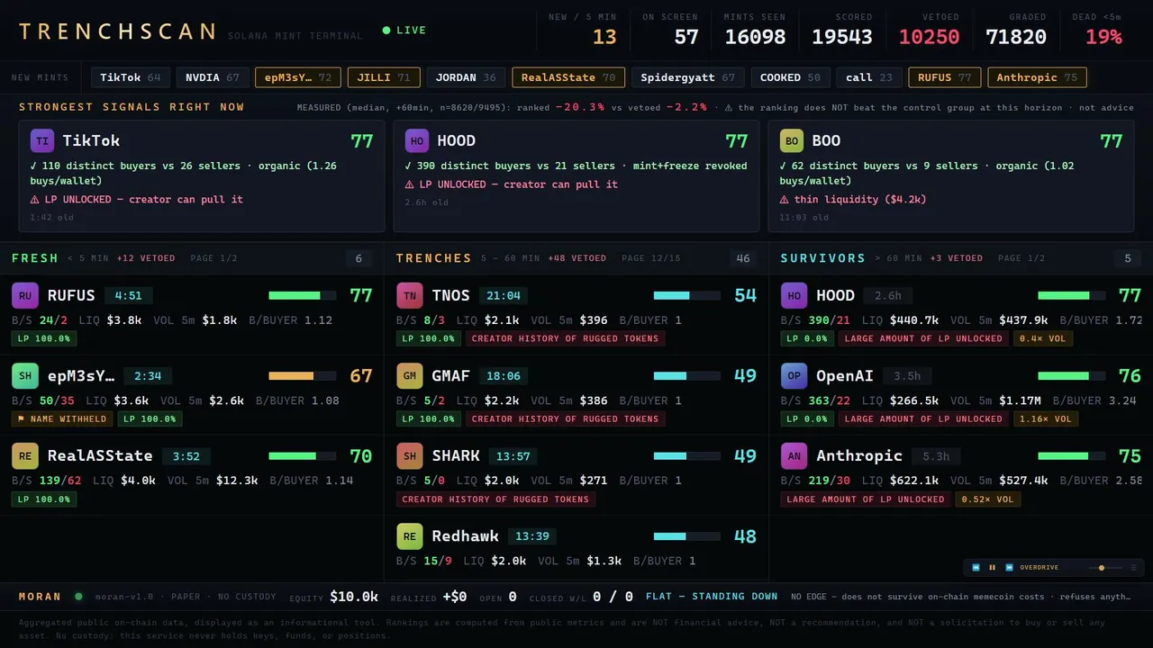Click the DEAD <5m value 19%

coord(1103,37)
